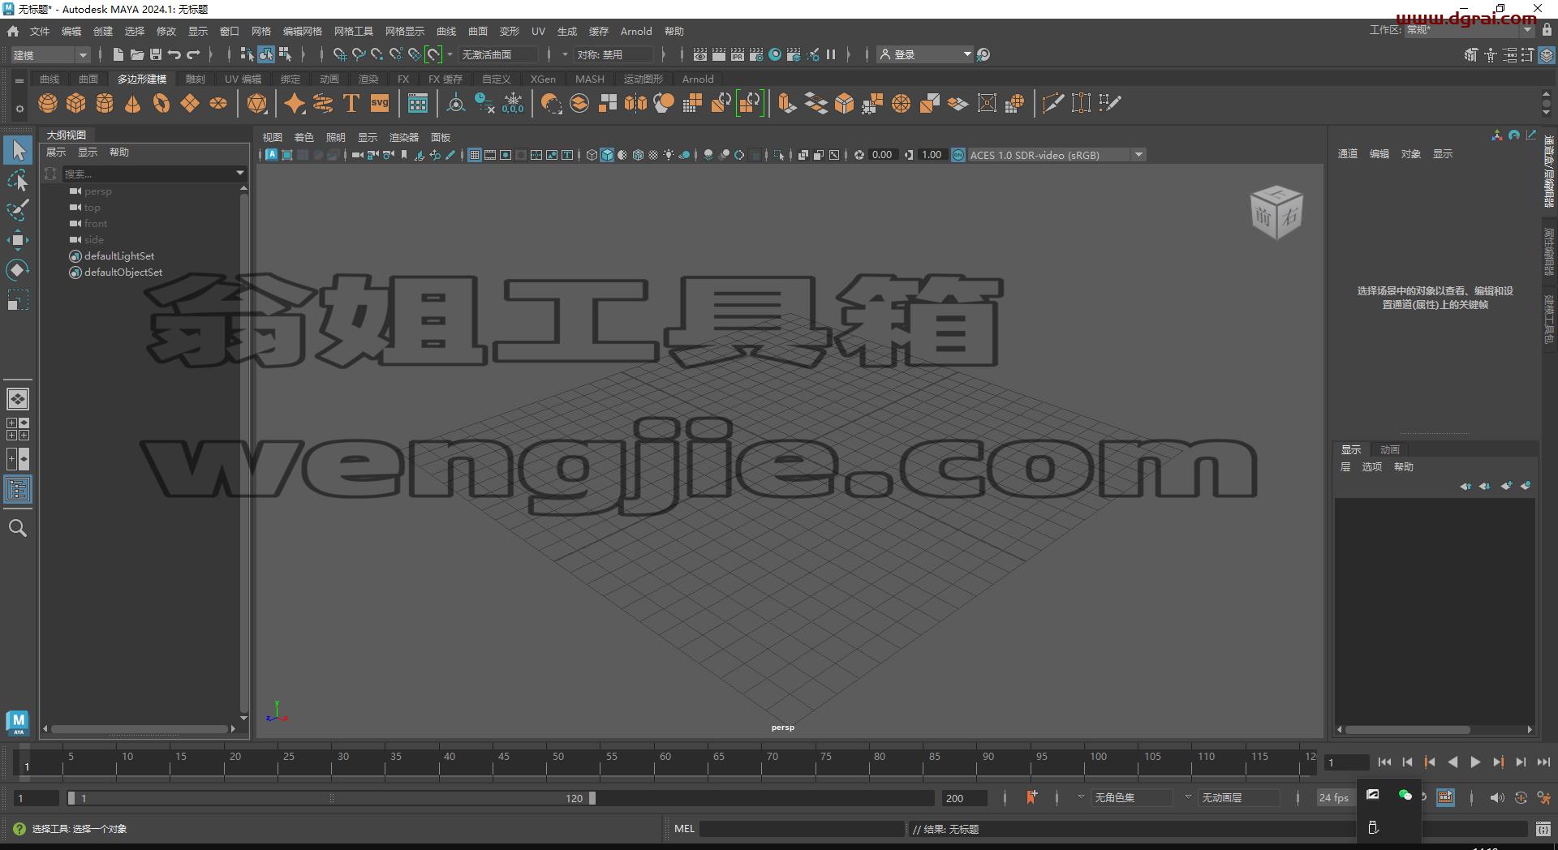The width and height of the screenshot is (1558, 850).
Task: Open the 编辑网格 menu
Action: (303, 32)
